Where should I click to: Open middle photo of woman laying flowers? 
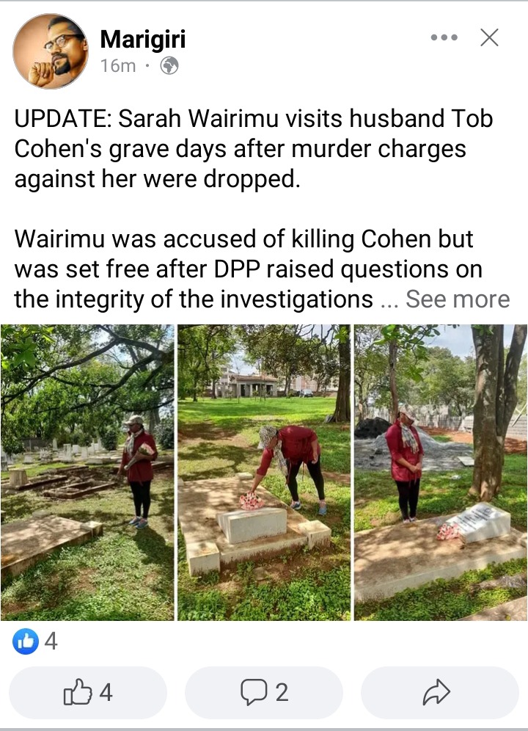(x=264, y=472)
